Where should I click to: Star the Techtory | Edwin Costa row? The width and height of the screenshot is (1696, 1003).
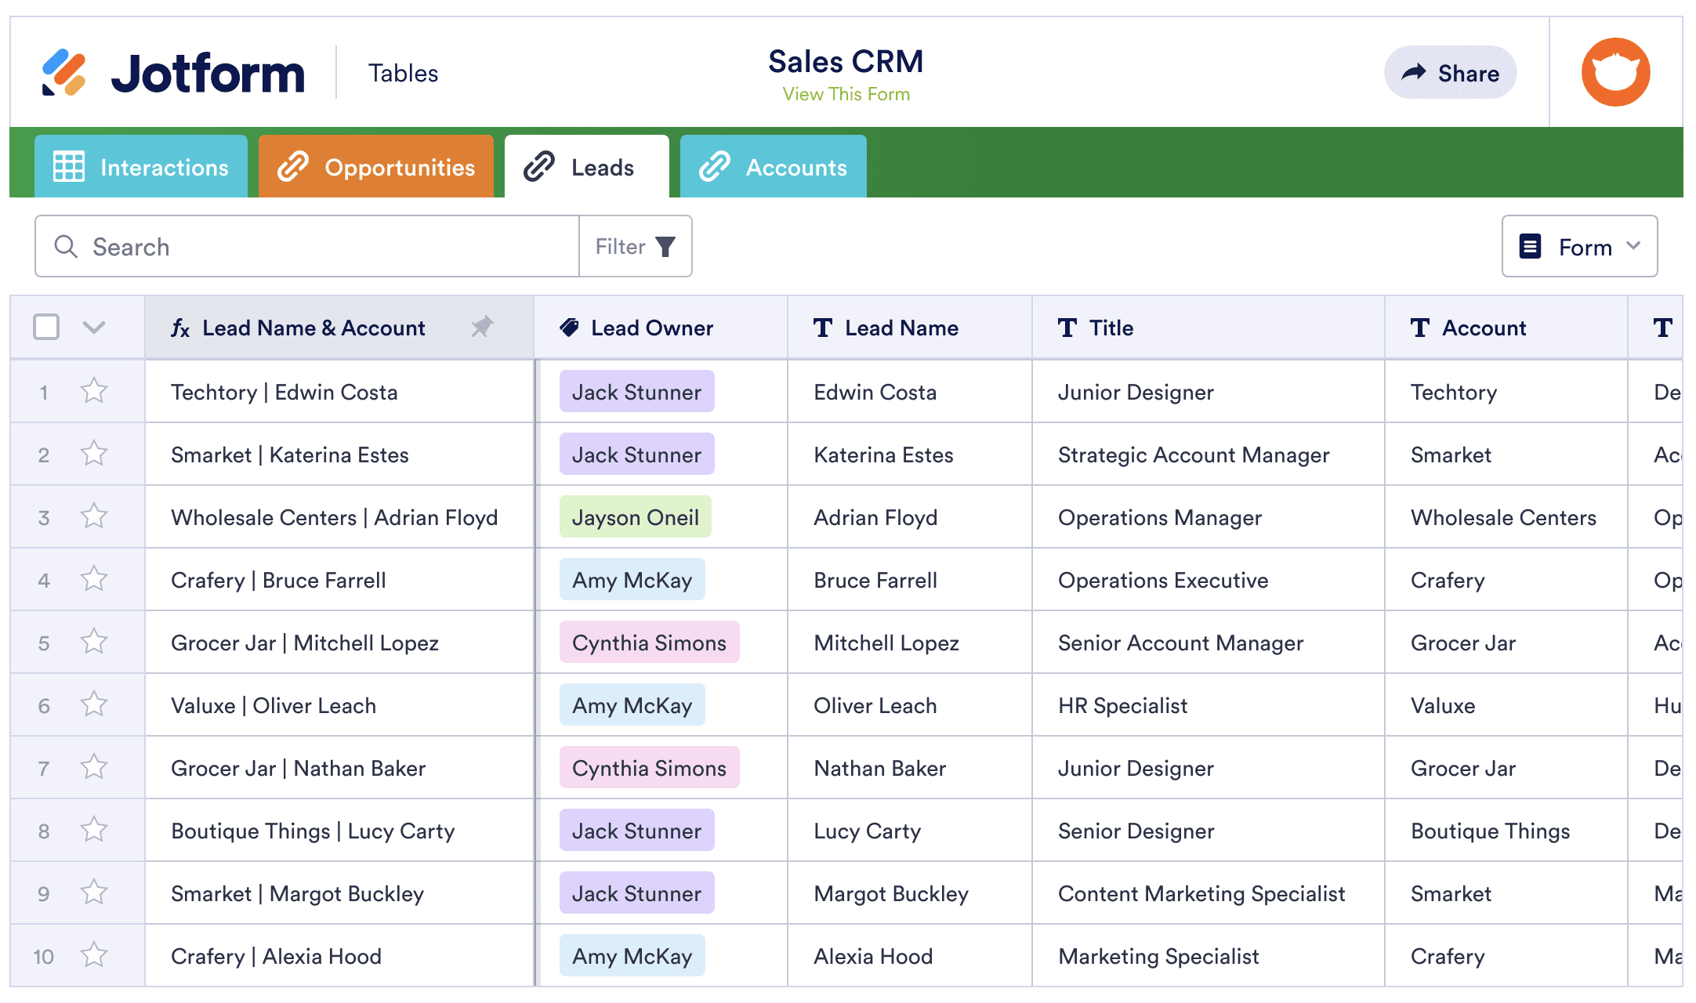click(94, 391)
